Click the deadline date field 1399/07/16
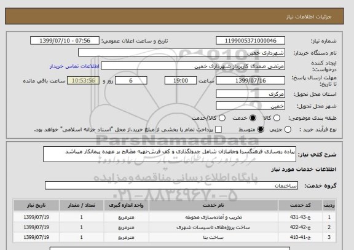The width and height of the screenshot is (354, 250). click(x=250, y=80)
